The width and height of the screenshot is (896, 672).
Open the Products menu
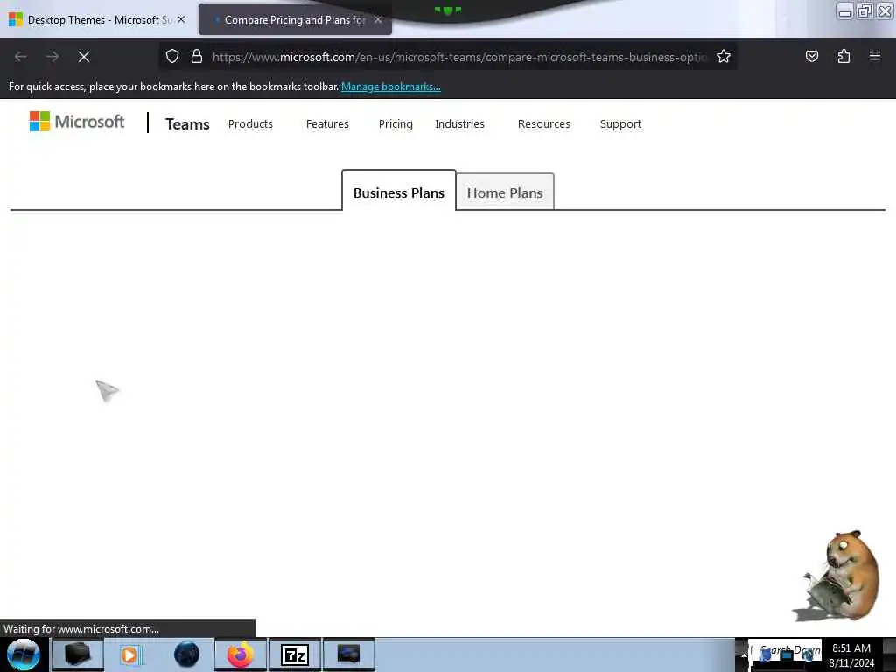coord(250,124)
